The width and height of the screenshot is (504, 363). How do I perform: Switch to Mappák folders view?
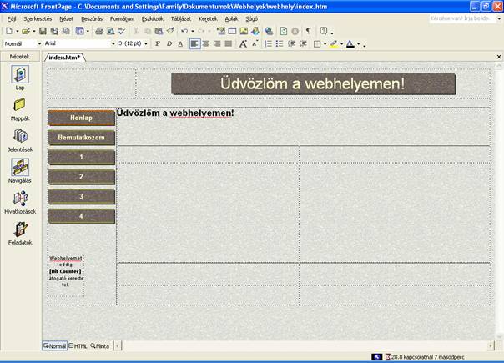20,105
